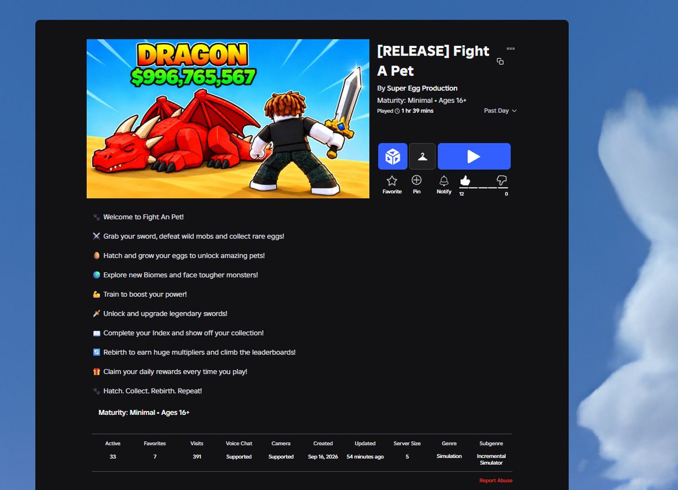Viewport: 678px width, 490px height.
Task: Click the dislike count 0
Action: 506,194
